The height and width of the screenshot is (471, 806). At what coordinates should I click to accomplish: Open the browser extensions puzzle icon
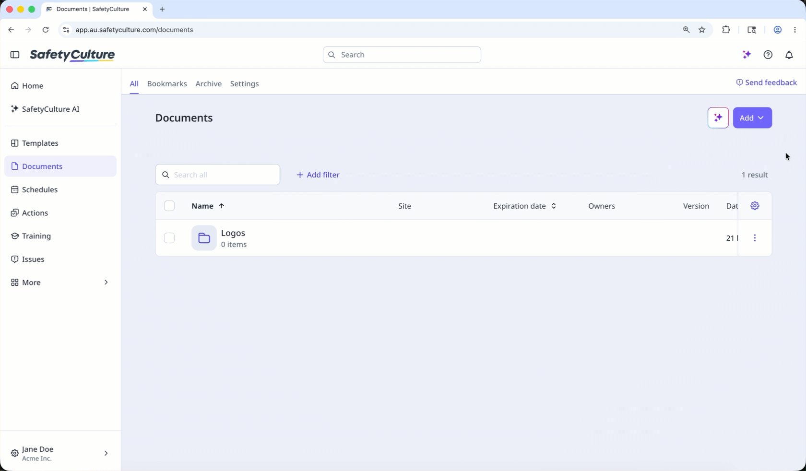(726, 30)
